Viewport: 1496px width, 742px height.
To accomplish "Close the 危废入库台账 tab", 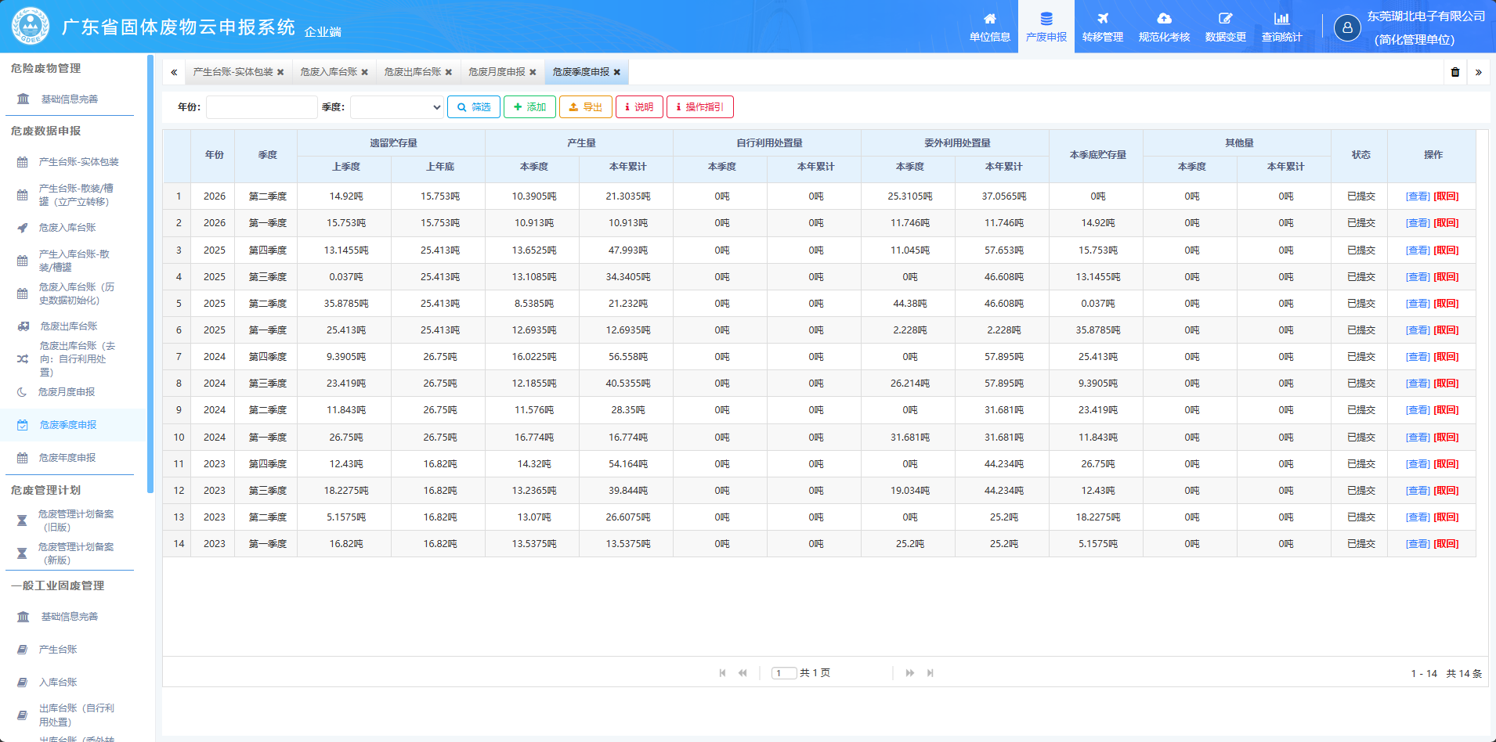I will point(364,72).
